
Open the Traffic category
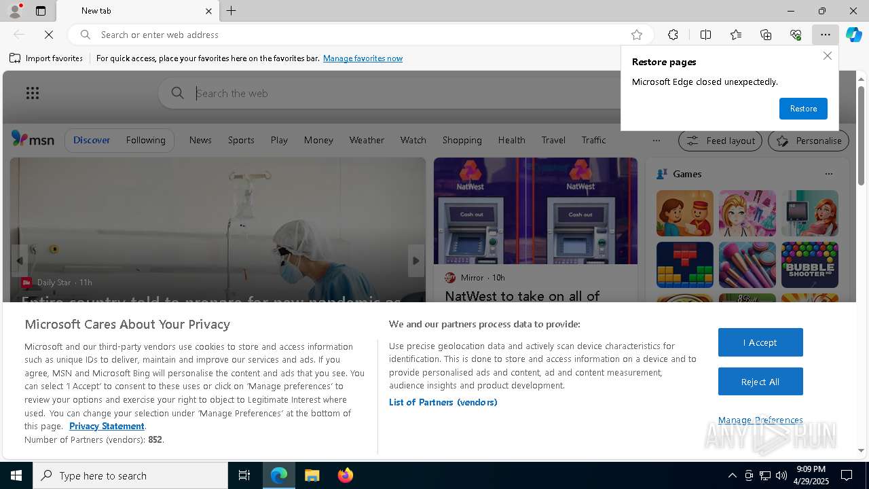[x=593, y=140]
